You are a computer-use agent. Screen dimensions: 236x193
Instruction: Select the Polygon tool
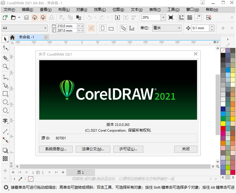(5, 110)
